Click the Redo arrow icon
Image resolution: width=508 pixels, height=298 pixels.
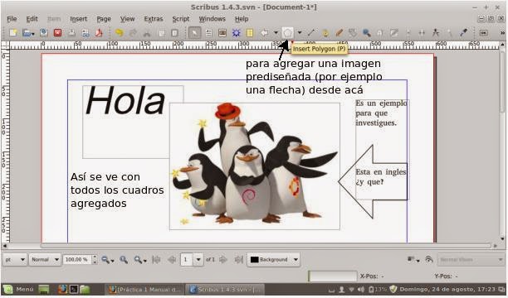[133, 32]
